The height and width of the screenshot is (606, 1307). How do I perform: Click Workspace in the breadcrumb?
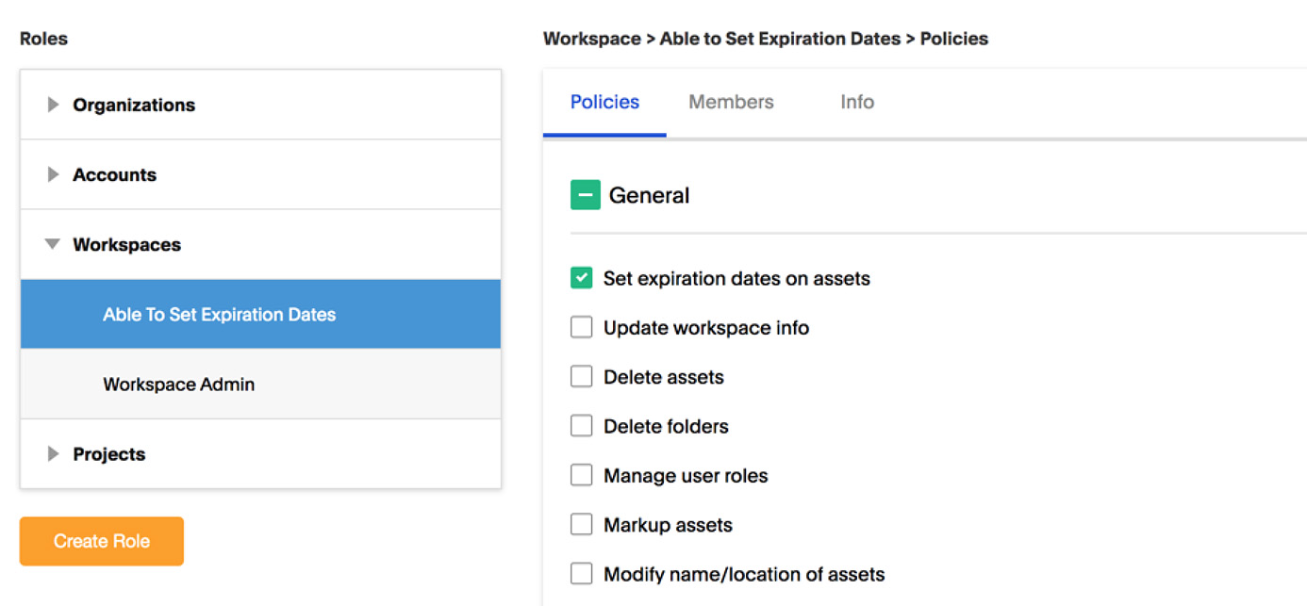(x=592, y=39)
